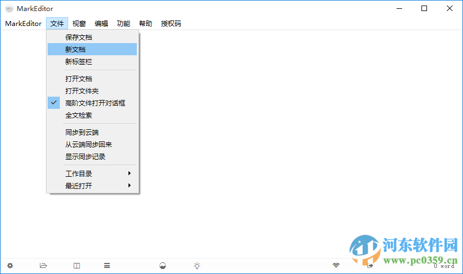Click the export arrow icon in bottom bar
This screenshot has height=274, width=463.
pyautogui.click(x=370, y=266)
